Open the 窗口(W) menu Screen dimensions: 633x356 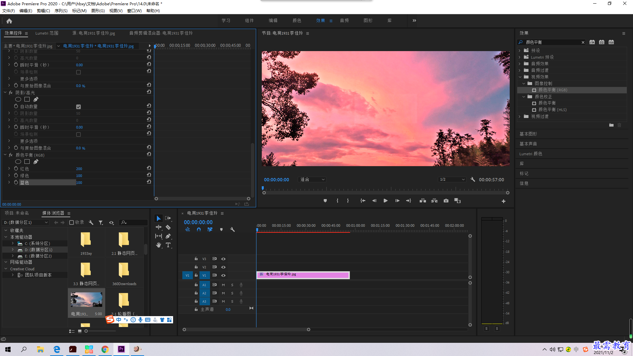coord(135,11)
